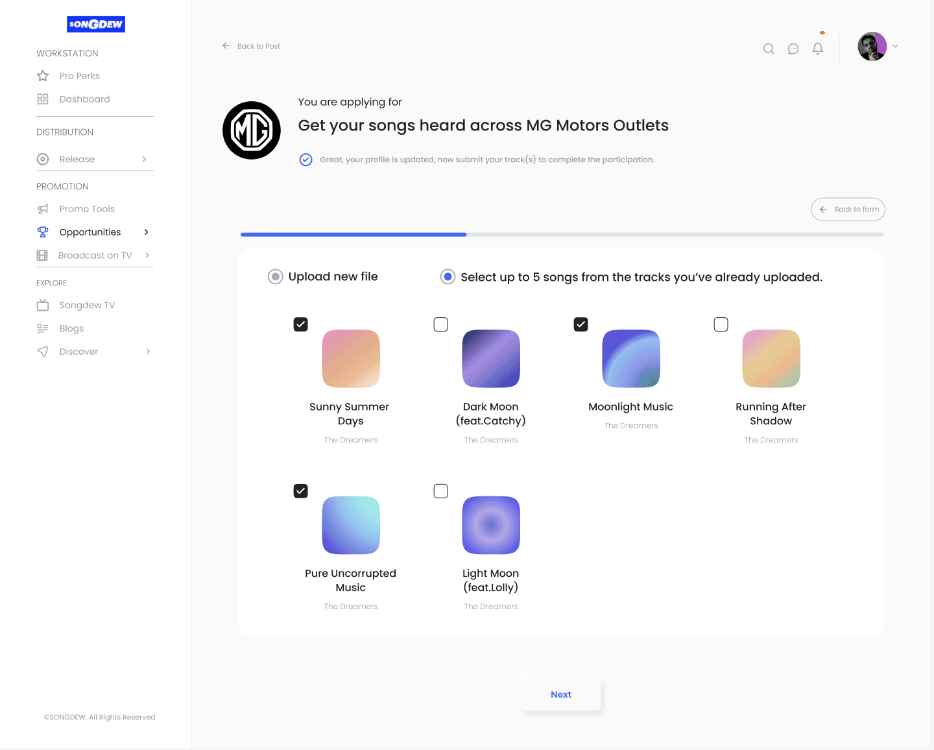Click the Discover paper-plane icon
934x750 pixels.
43,352
